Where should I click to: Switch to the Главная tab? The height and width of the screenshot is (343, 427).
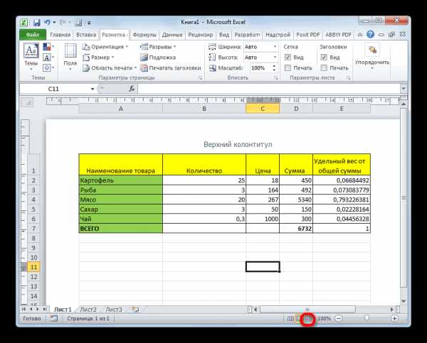pos(60,35)
